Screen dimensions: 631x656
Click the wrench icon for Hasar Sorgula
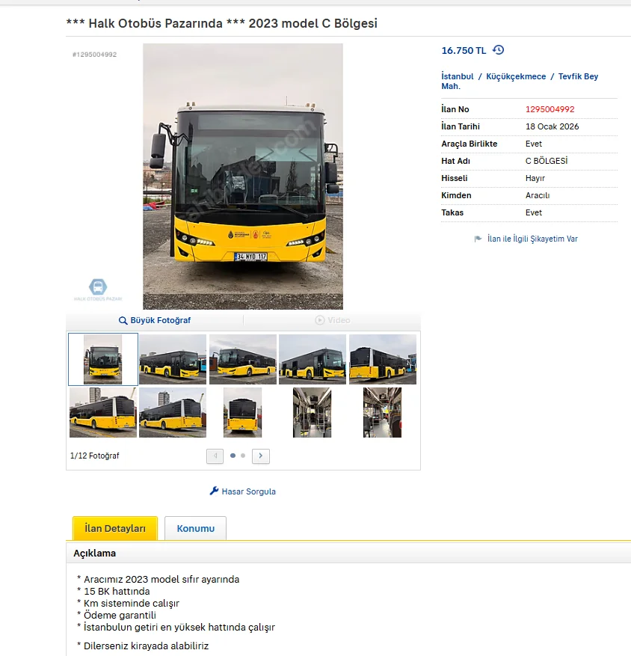tap(214, 491)
